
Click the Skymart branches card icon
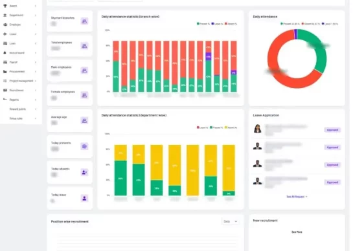pos(84,21)
